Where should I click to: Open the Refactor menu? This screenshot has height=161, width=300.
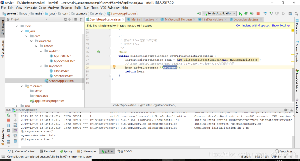[67, 8]
